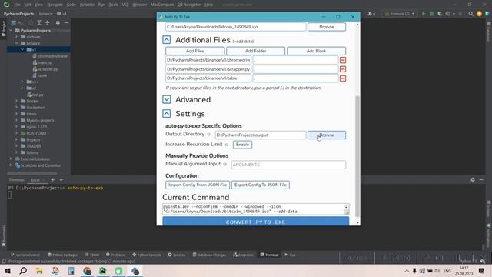
Task: Click Add Folder button
Action: point(255,51)
